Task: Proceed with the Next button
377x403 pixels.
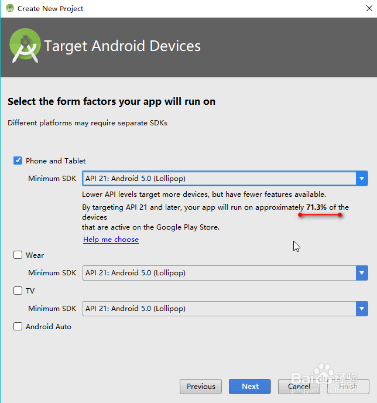Action: click(250, 386)
